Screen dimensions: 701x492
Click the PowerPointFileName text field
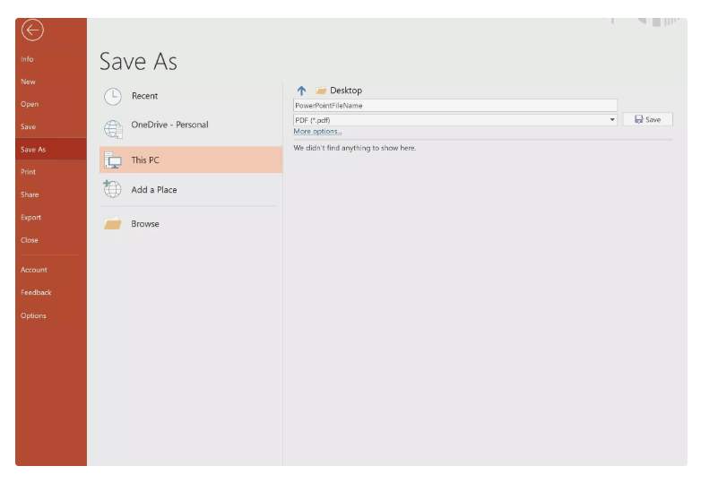click(454, 105)
